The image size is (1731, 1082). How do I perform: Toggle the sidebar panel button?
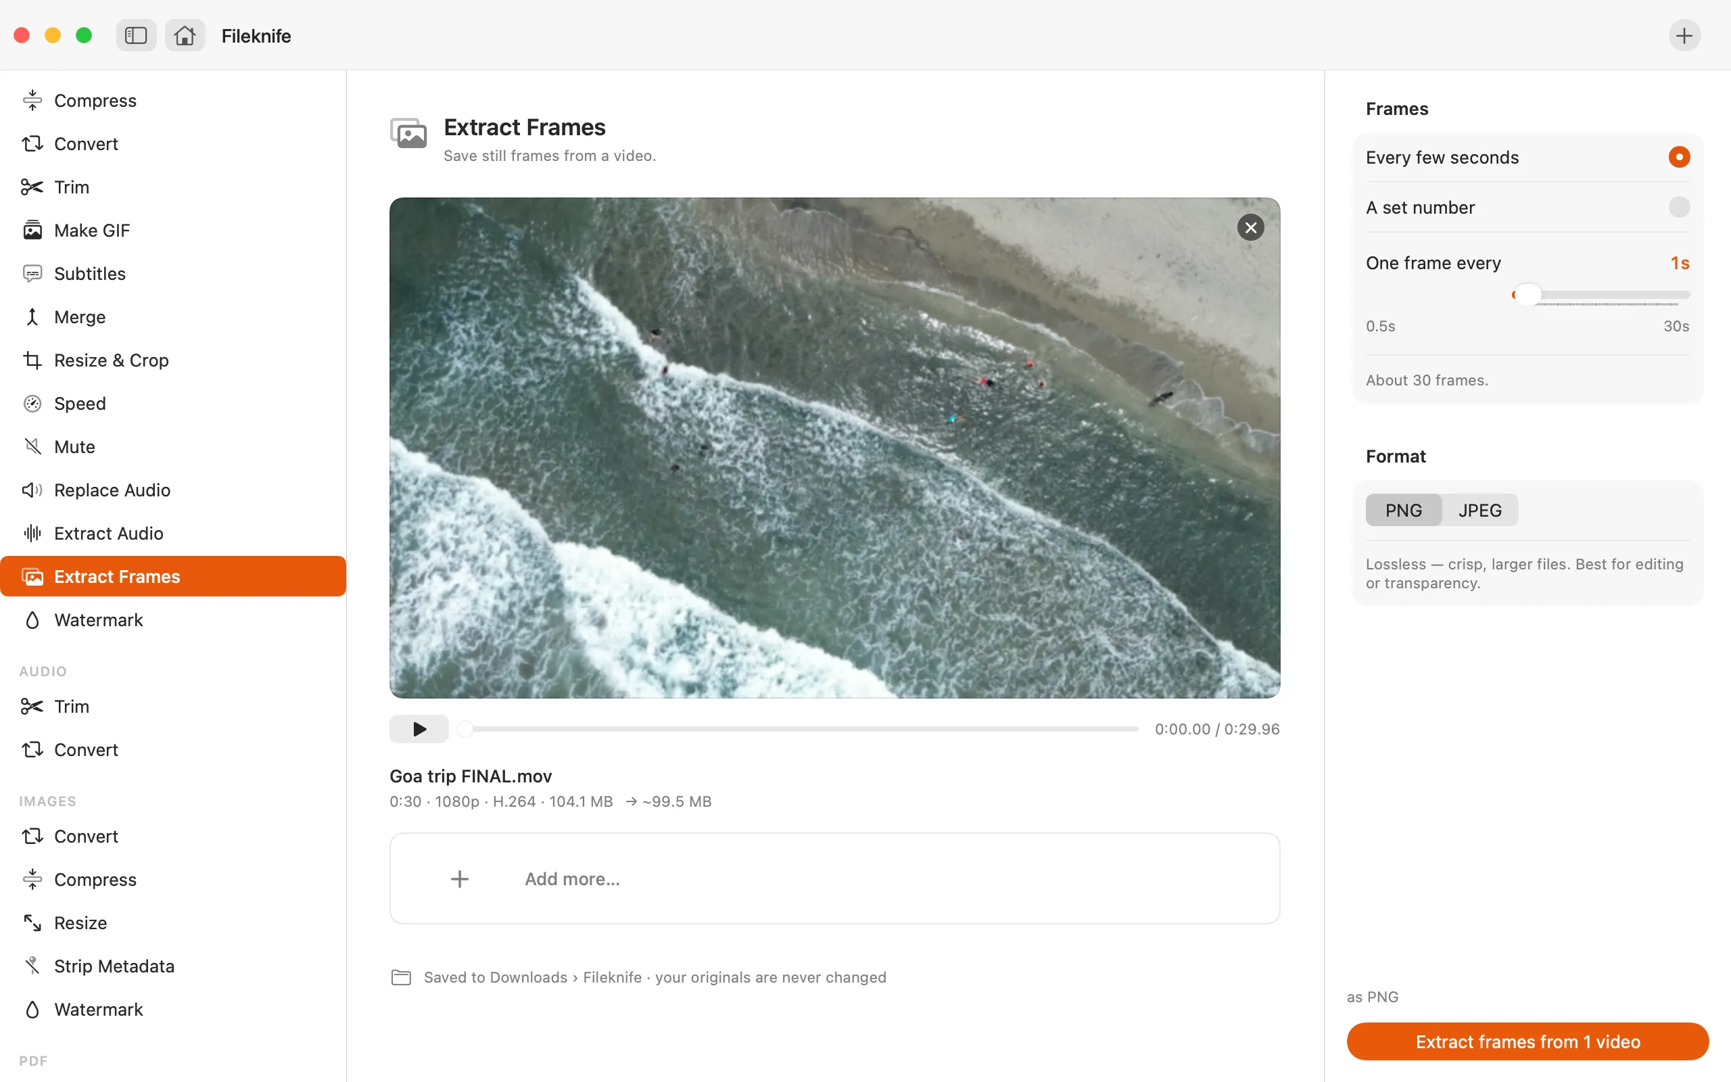tap(136, 35)
